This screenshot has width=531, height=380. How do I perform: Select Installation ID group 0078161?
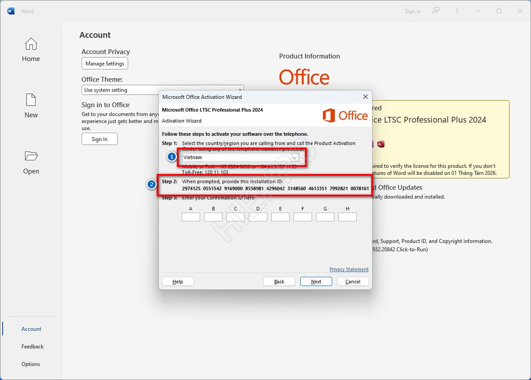(360, 188)
